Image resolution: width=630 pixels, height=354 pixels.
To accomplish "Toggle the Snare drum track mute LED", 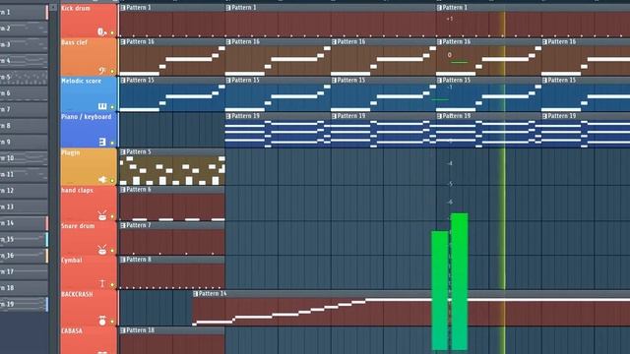I will pos(112,251).
